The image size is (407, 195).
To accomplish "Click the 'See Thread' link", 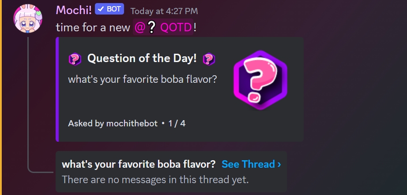I will [x=248, y=164].
